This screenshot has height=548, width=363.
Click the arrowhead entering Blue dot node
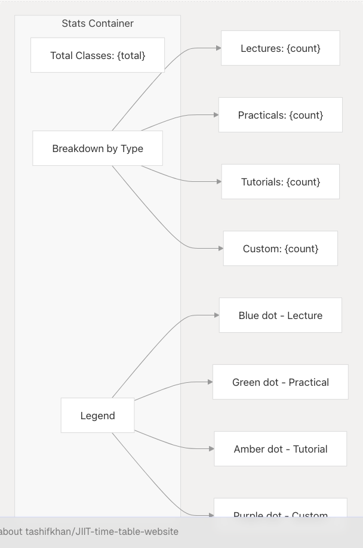(216, 315)
